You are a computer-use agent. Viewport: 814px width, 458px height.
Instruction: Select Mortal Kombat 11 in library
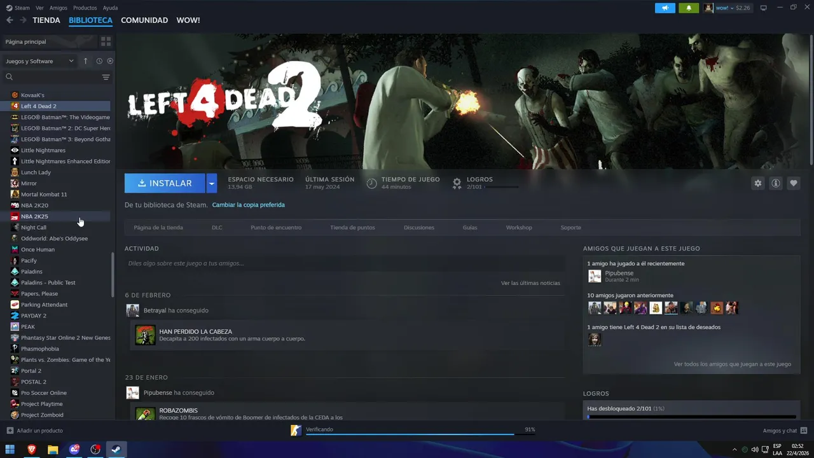56,194
